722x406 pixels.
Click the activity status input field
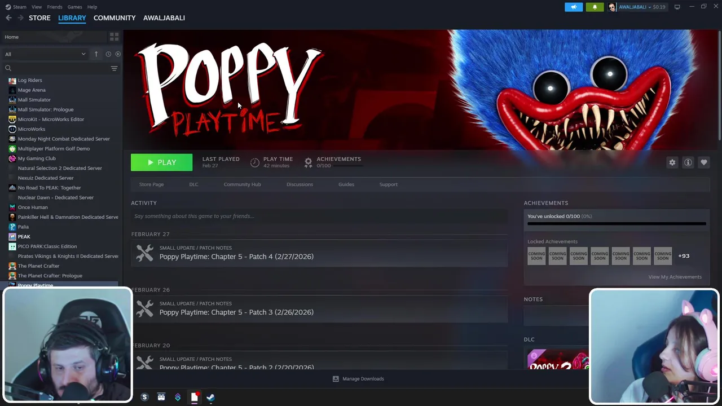tap(319, 216)
